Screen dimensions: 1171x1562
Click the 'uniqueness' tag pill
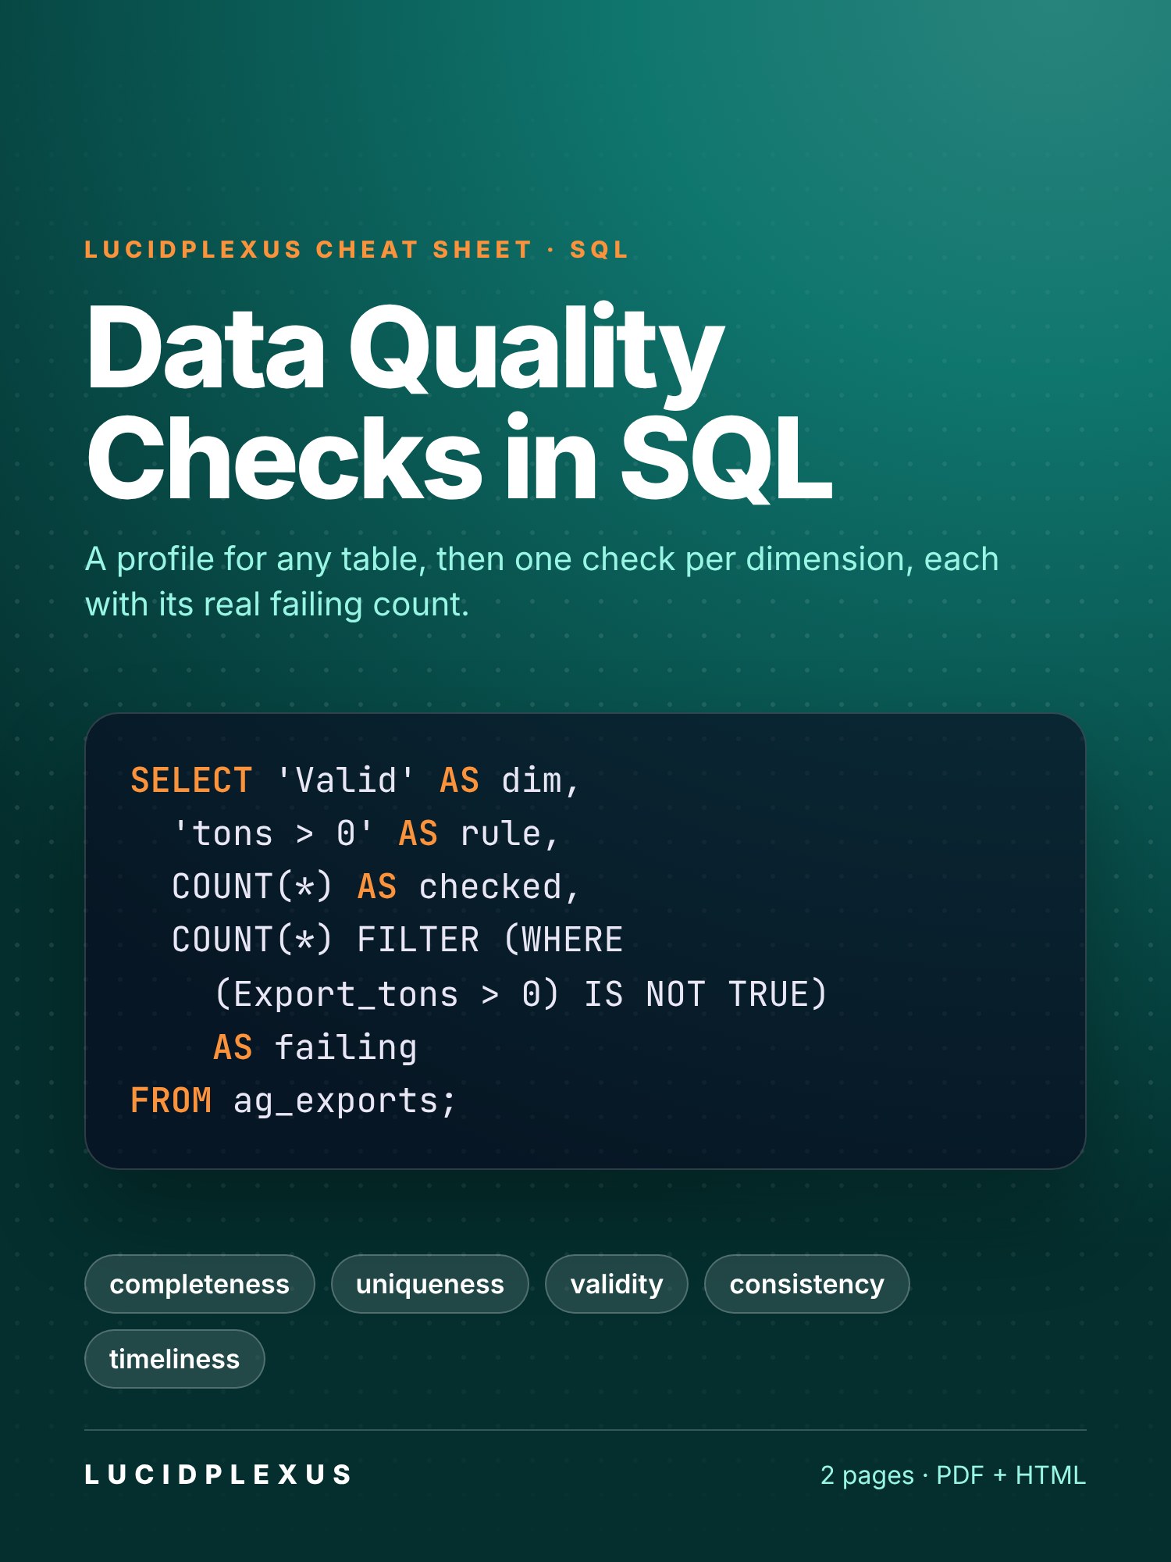(429, 1284)
